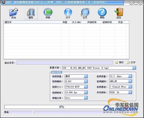Click the status (状态) column header

(120, 22)
